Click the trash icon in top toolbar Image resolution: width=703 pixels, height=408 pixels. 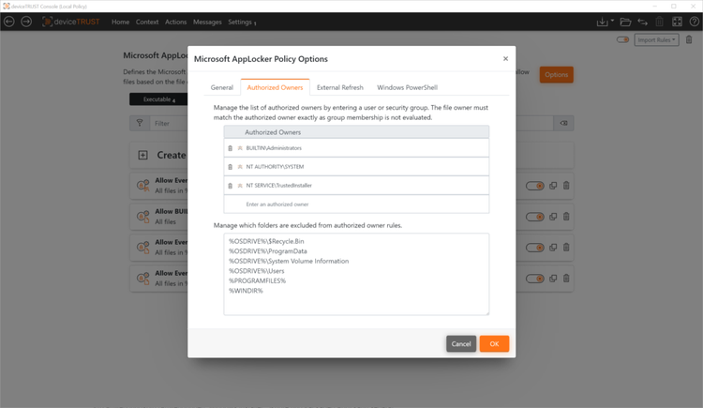pos(660,22)
